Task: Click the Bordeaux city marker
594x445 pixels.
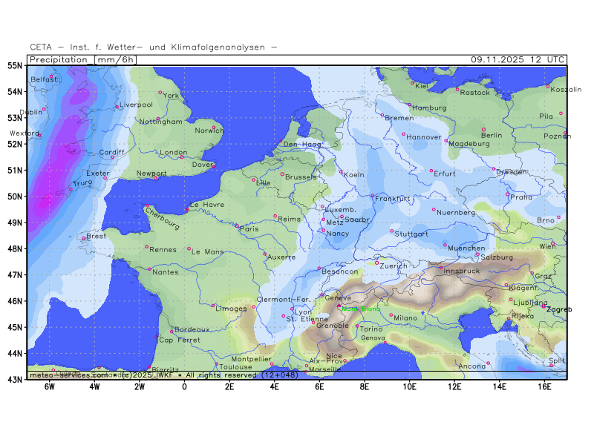Action: coord(172,332)
